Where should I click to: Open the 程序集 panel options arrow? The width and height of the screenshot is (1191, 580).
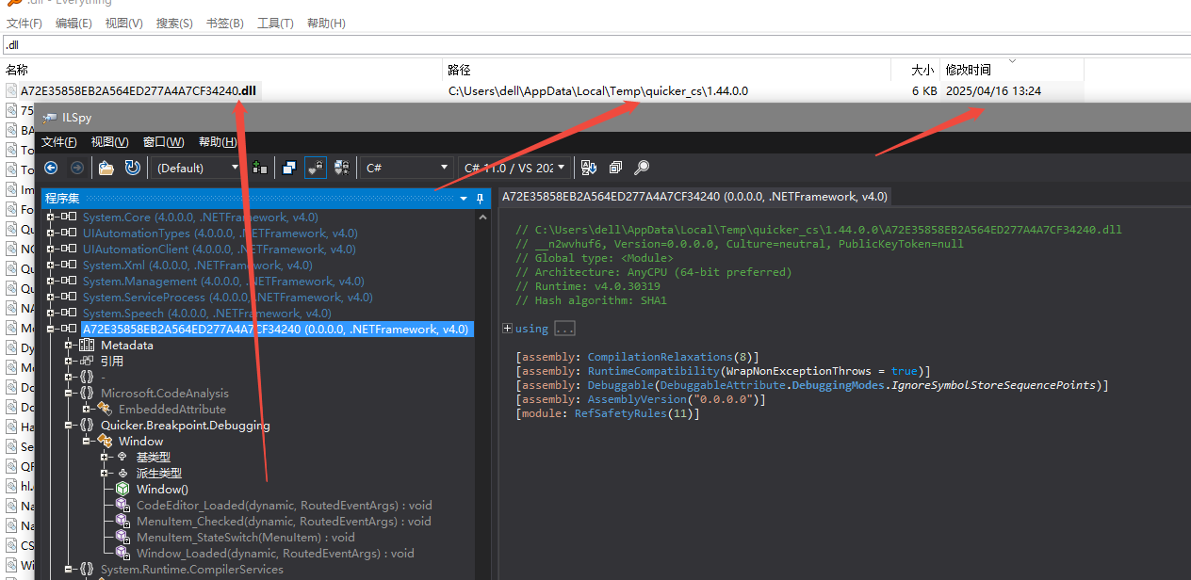tap(464, 199)
